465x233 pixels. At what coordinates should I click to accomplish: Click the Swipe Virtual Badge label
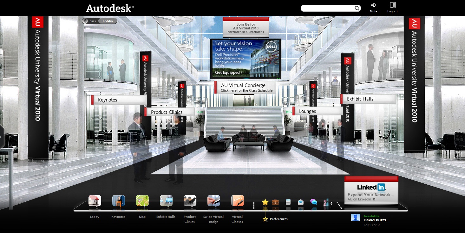click(x=213, y=219)
